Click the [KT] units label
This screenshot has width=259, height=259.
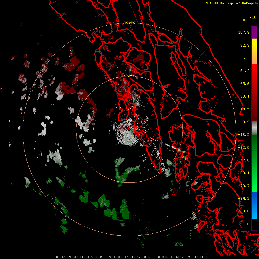[246, 20]
